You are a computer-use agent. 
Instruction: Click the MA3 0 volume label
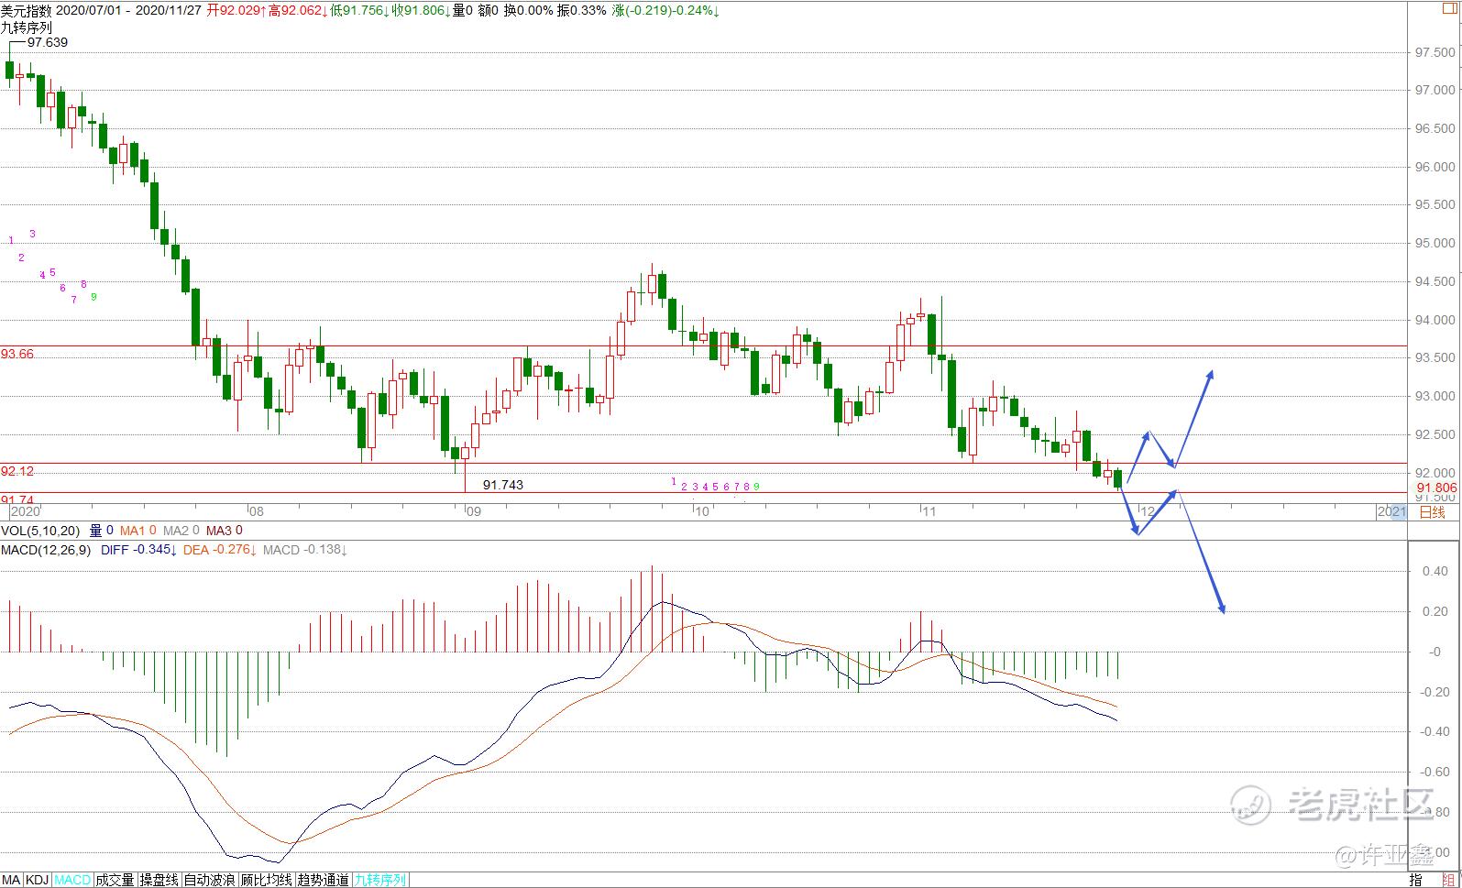pyautogui.click(x=225, y=531)
